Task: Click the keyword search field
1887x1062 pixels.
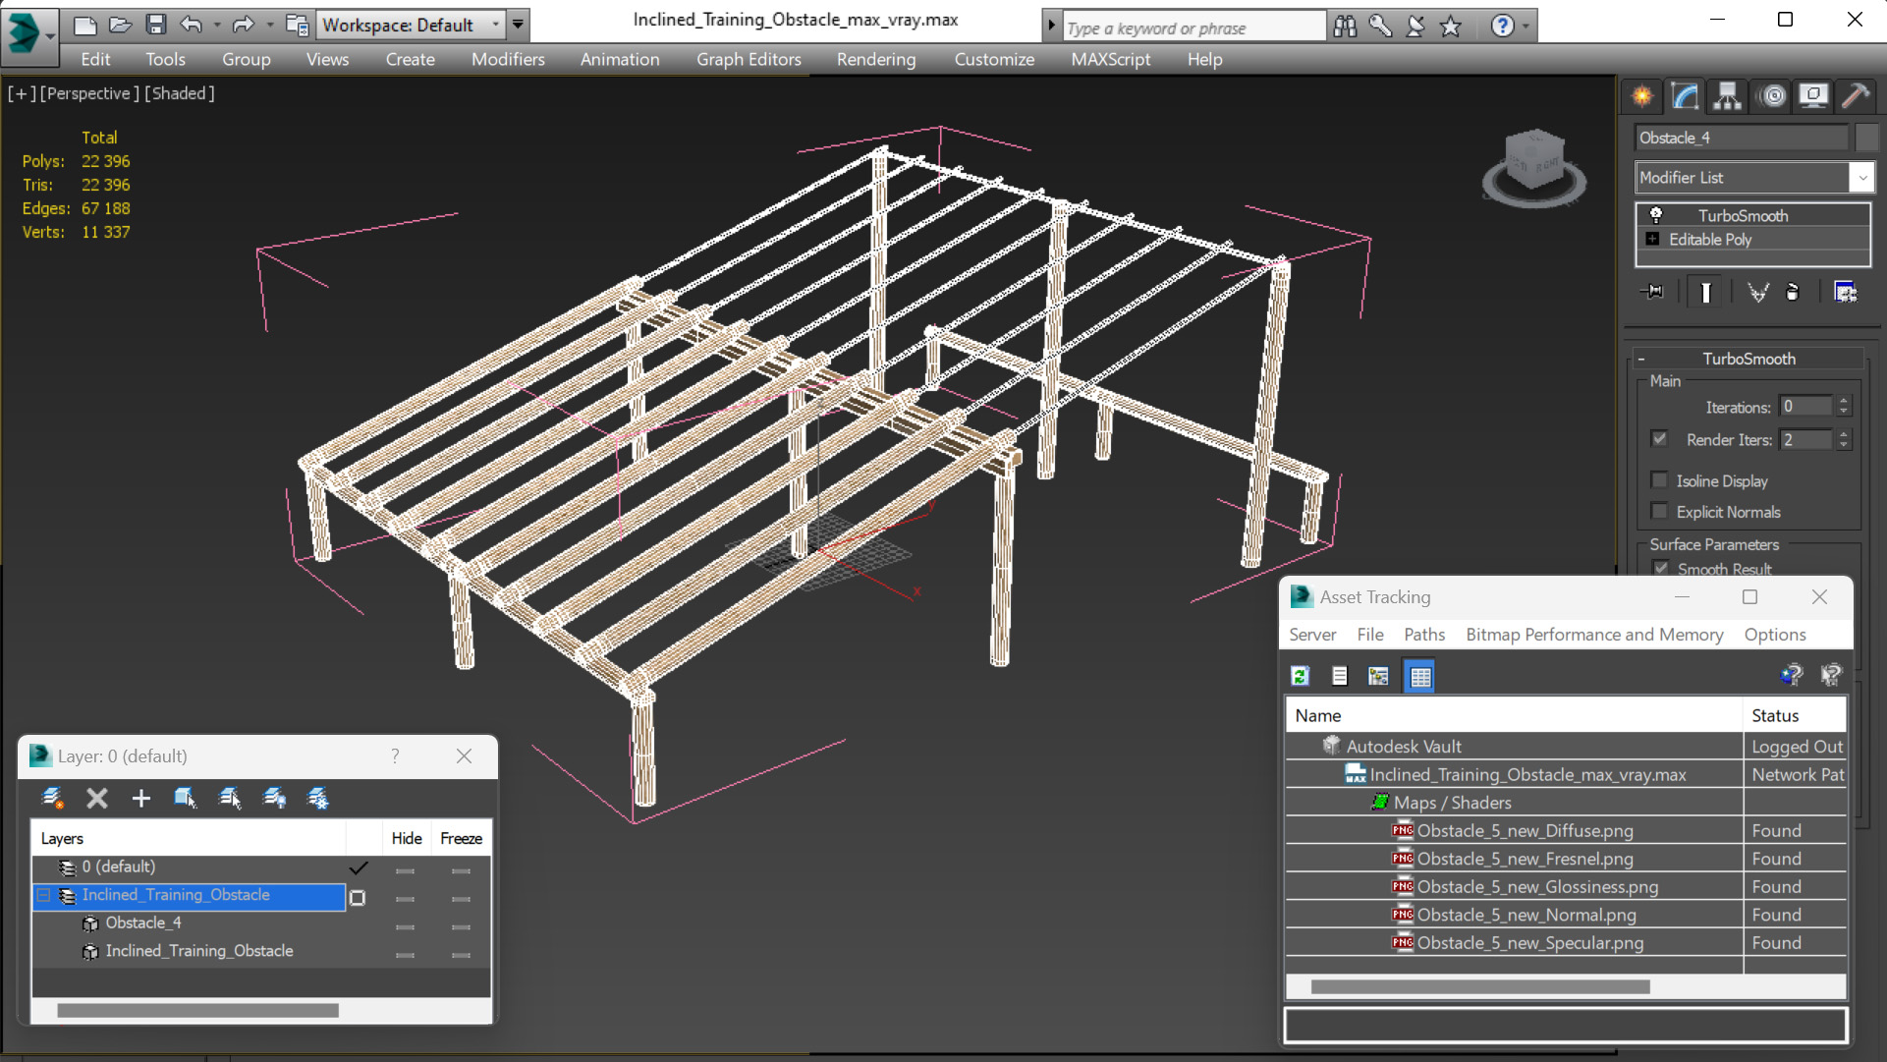Action: point(1193,28)
